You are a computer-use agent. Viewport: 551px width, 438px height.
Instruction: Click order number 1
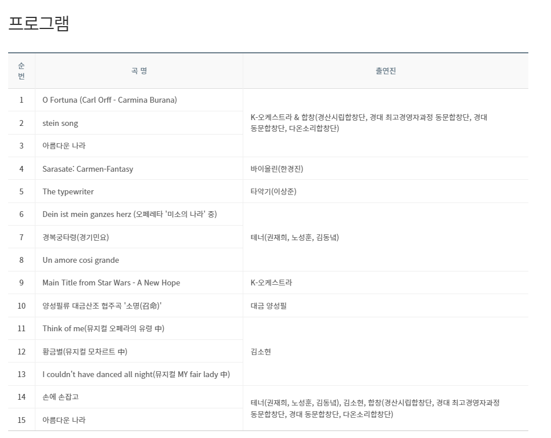(21, 100)
